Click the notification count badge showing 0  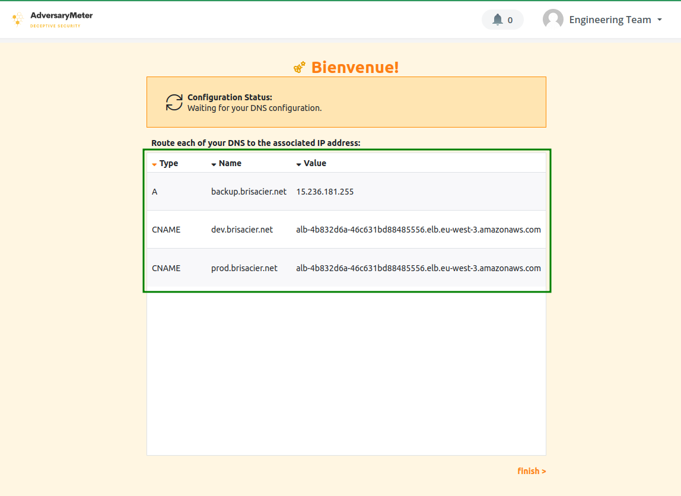coord(511,19)
